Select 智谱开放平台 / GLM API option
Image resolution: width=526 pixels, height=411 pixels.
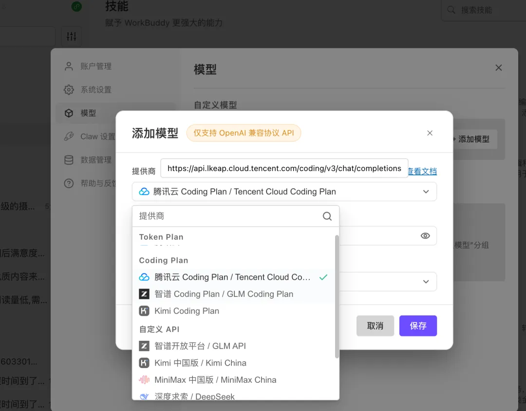[x=233, y=346]
